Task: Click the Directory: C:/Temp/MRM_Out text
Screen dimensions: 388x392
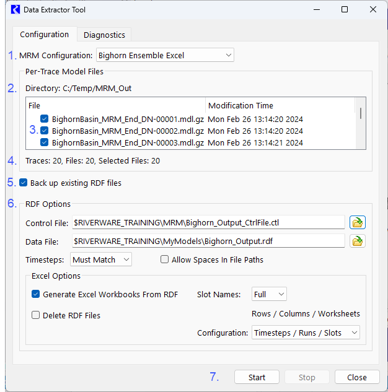Action: pos(78,89)
